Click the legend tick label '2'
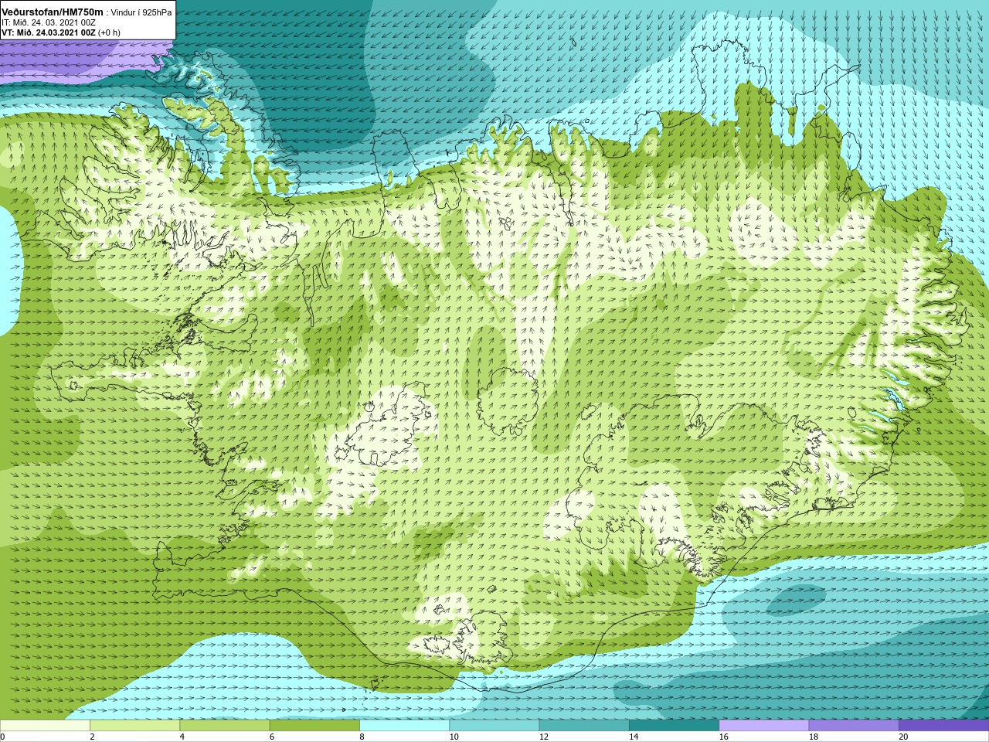 click(x=92, y=737)
